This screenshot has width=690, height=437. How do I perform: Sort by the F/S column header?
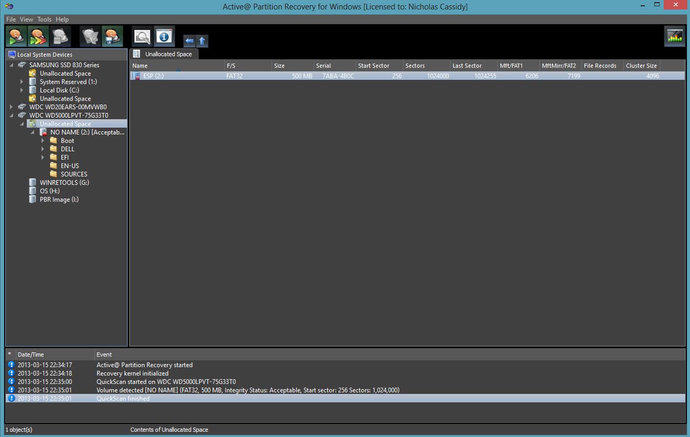248,66
